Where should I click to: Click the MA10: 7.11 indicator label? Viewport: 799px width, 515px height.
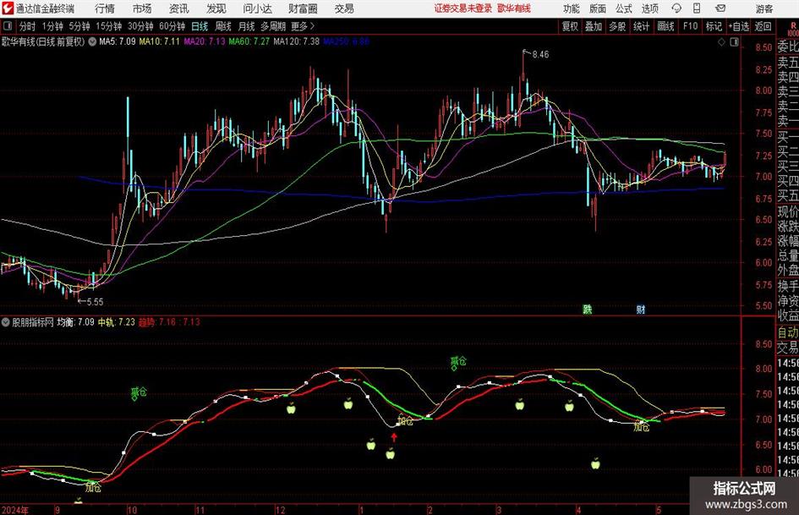coord(160,41)
